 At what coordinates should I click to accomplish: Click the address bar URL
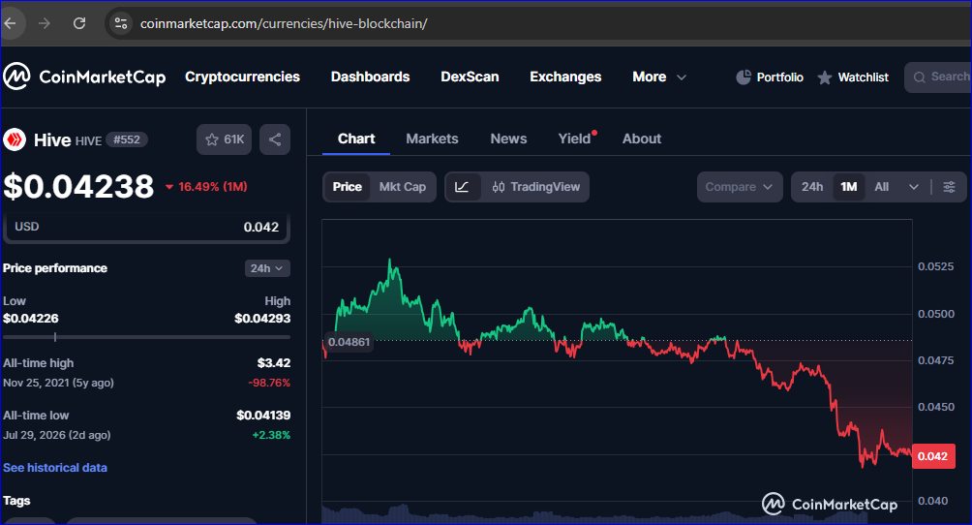coord(284,23)
